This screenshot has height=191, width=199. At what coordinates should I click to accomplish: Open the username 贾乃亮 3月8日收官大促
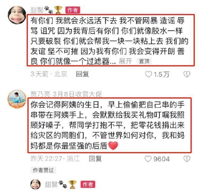point(66,94)
